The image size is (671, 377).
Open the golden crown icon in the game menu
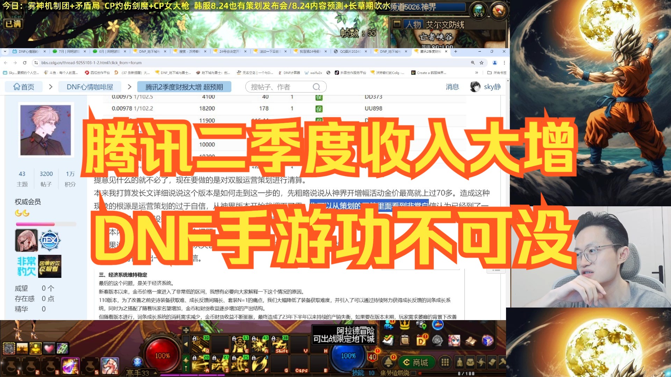pos(405,325)
